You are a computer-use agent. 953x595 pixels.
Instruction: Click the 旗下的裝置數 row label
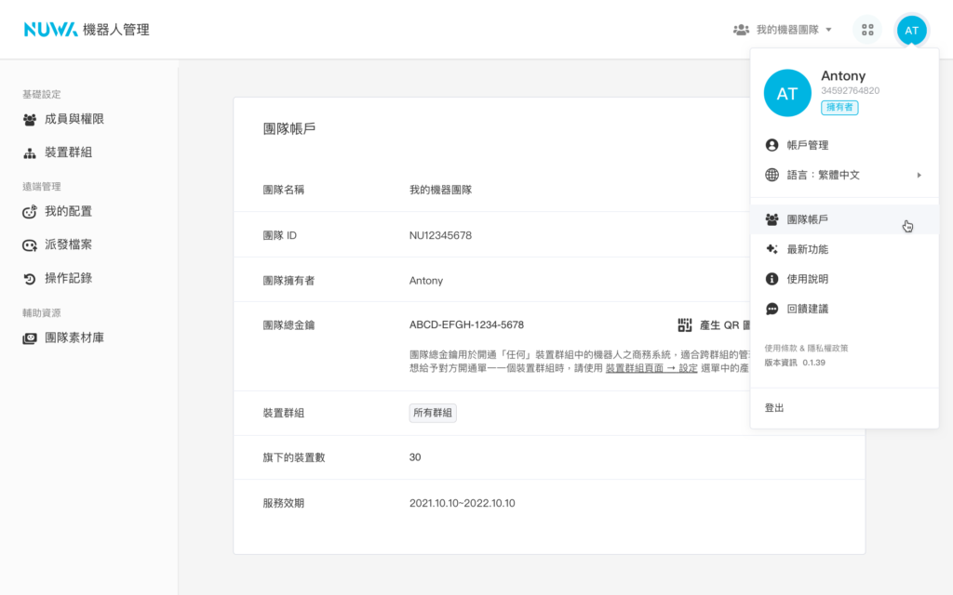tap(294, 457)
